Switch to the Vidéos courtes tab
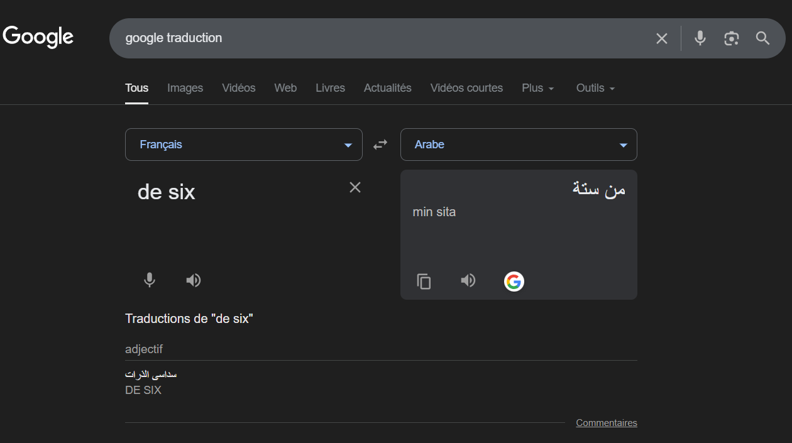This screenshot has height=443, width=792. [x=466, y=88]
